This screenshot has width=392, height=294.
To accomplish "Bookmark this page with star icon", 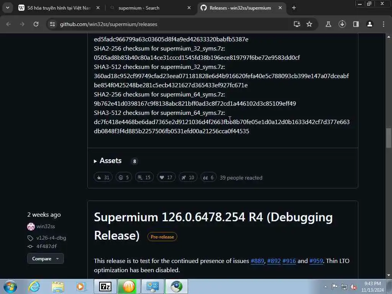I will pyautogui.click(x=309, y=24).
